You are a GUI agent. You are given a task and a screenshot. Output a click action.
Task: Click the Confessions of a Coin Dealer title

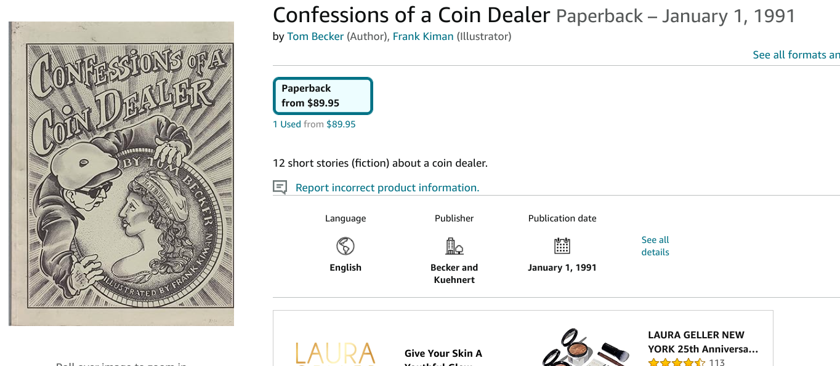411,15
